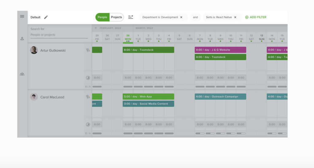Open Carol's 4:00 / day - Outreach Campaign booking
This screenshot has width=314, height=168.
click(x=220, y=96)
